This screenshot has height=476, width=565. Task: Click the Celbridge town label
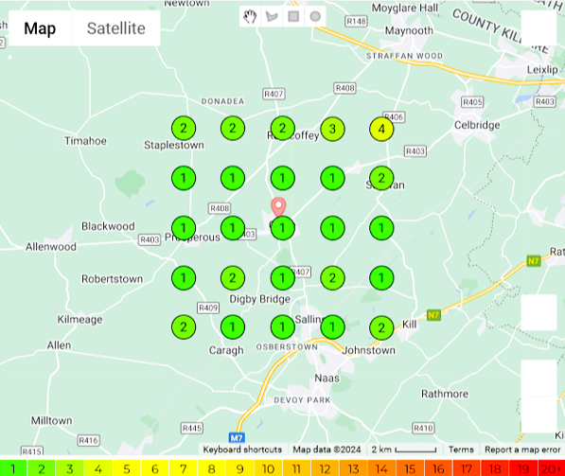[477, 125]
